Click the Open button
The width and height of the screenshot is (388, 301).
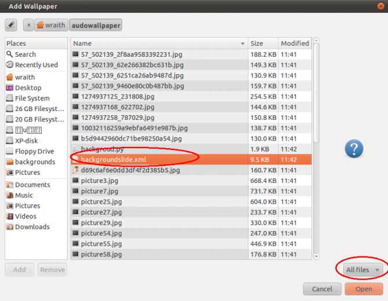click(364, 289)
